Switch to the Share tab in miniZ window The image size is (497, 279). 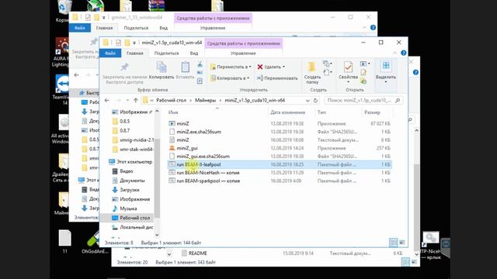[x=166, y=53]
